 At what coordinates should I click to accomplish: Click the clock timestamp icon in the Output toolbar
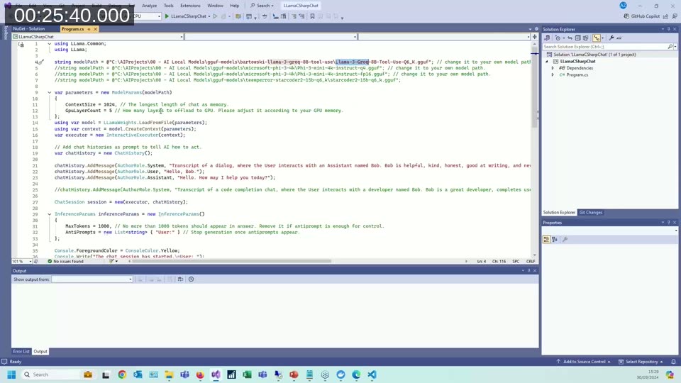pos(191,279)
